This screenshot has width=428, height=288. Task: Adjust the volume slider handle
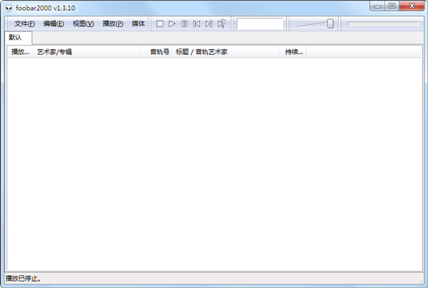click(330, 24)
